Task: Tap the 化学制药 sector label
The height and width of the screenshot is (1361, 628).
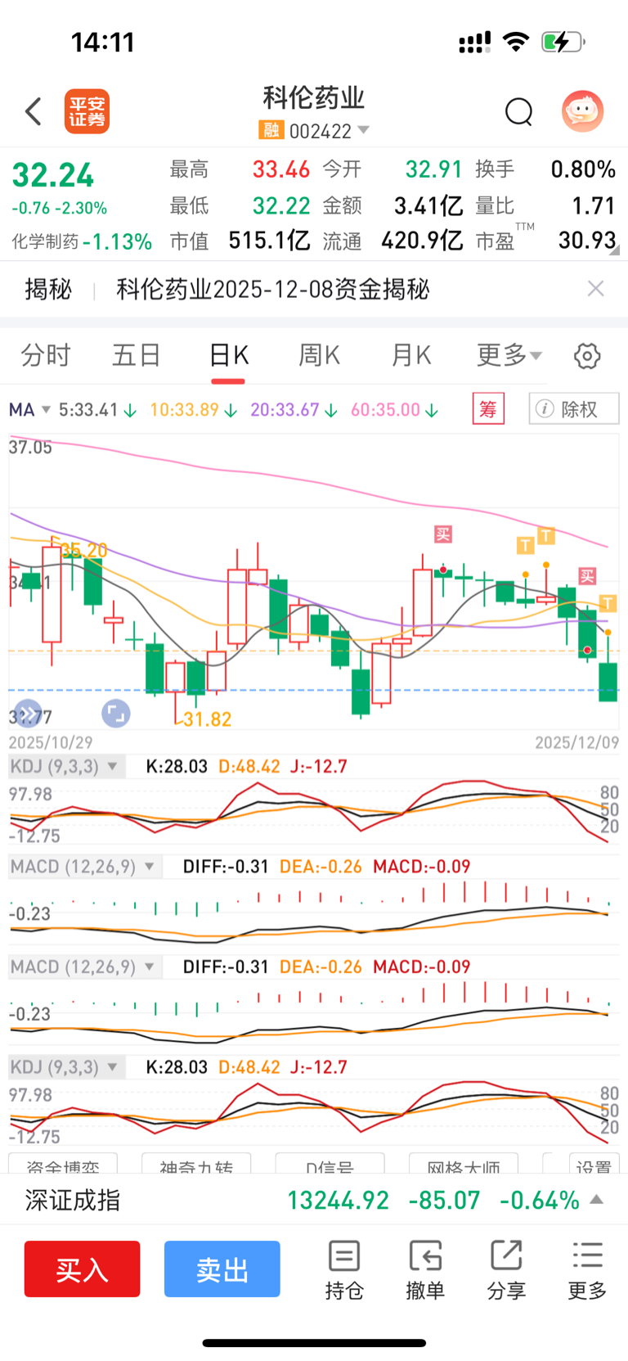Action: pos(45,241)
